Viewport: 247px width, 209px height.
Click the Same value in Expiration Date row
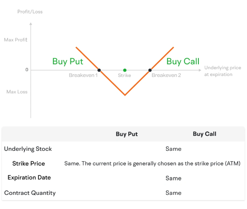[173, 178]
